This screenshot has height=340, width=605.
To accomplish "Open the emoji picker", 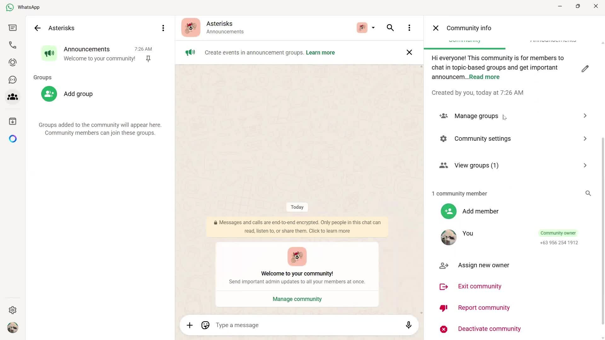I will click(x=205, y=325).
